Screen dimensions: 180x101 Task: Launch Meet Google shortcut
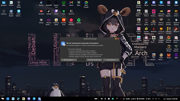86,4
